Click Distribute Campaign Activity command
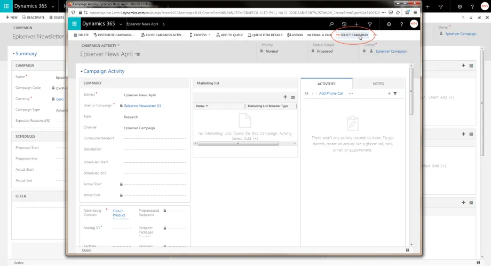 (114, 35)
